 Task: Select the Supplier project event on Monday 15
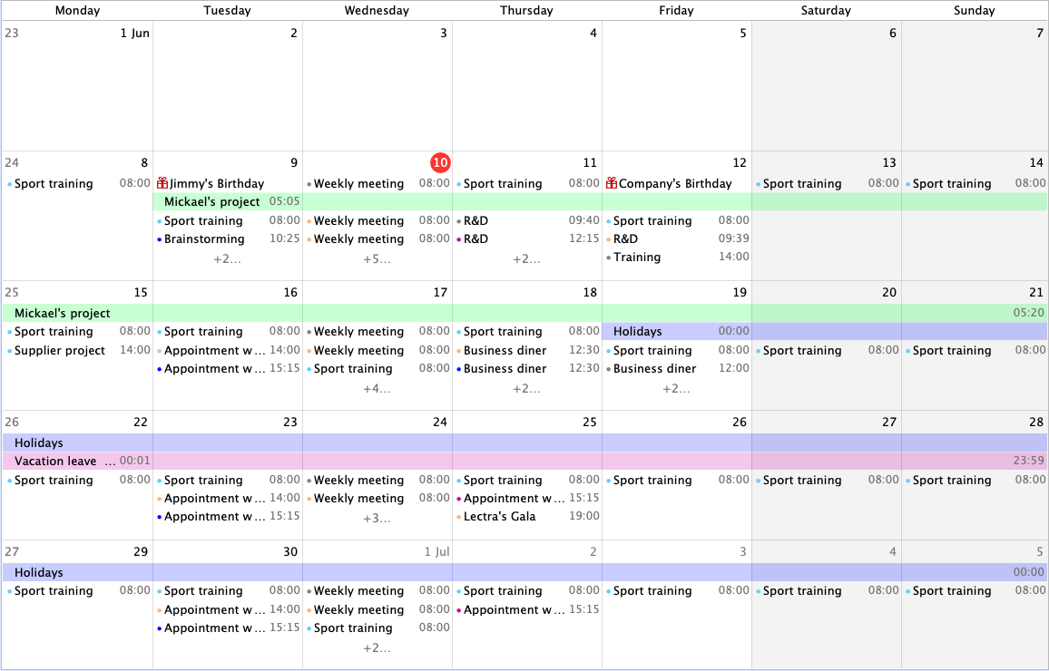click(x=60, y=351)
